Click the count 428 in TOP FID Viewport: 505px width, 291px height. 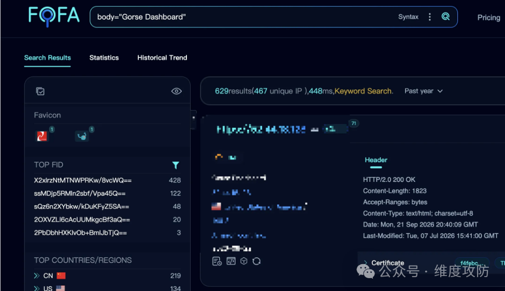point(175,180)
